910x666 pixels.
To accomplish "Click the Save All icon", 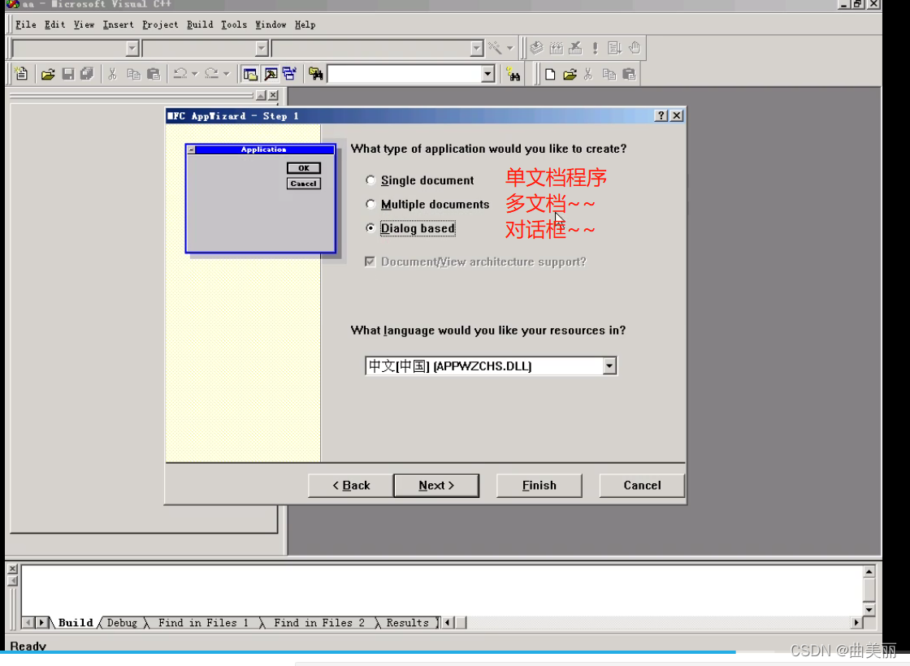I will click(x=87, y=74).
